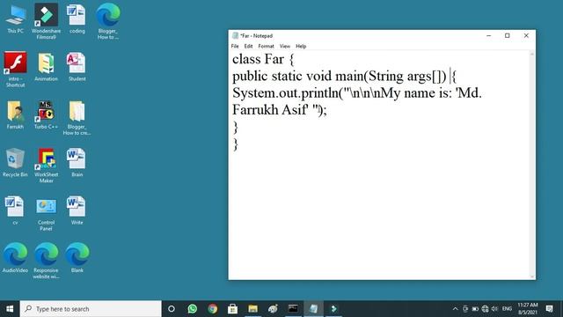Select the Blank Edge shortcut
Viewport: 563px width, 317px height.
[77, 257]
